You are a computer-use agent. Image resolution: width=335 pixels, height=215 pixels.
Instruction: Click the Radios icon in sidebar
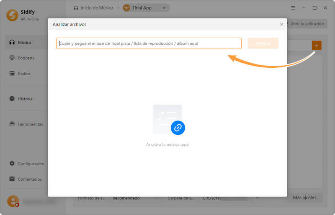tap(12, 74)
